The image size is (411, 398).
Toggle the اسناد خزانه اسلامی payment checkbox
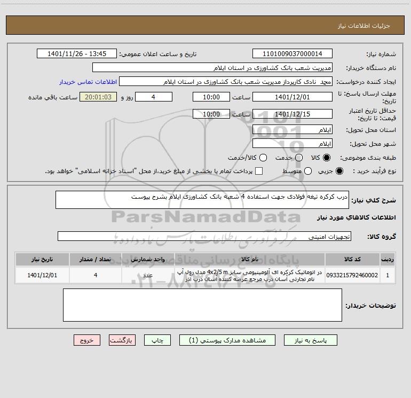pos(259,171)
